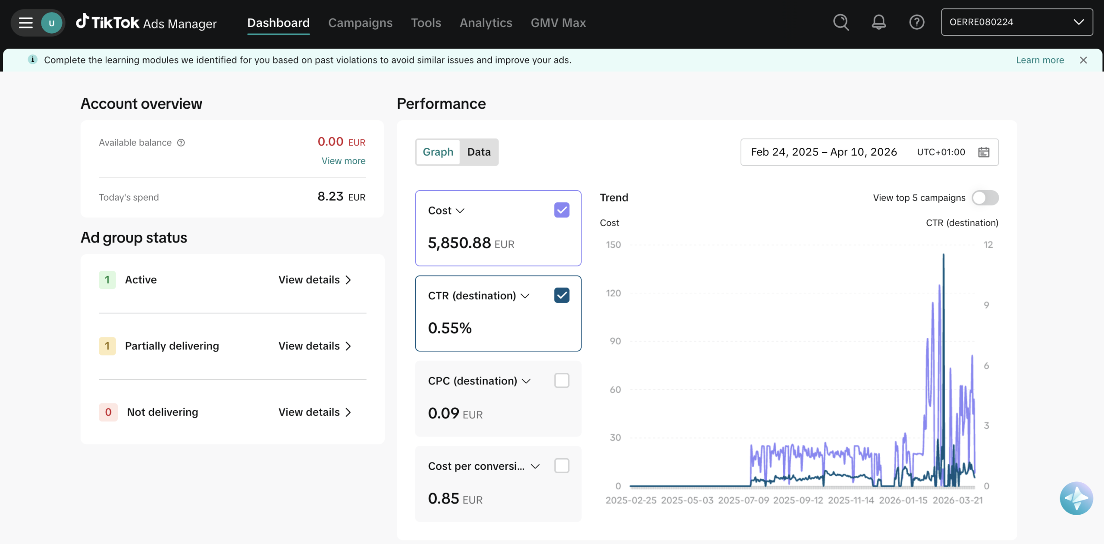Expand the OERRE080224 account dropdown
Image resolution: width=1104 pixels, height=544 pixels.
[1016, 22]
